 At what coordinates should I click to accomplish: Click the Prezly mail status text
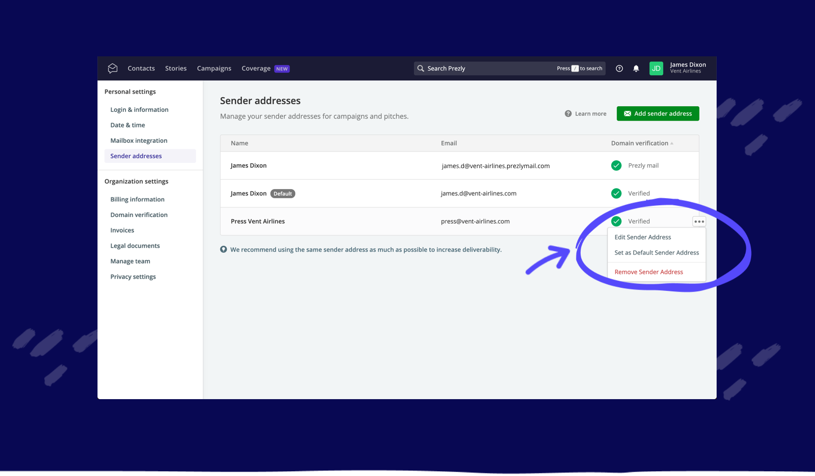643,166
